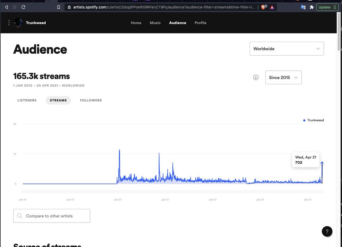Open the Since 2015 time filter dropdown
The width and height of the screenshot is (342, 247).
[283, 78]
